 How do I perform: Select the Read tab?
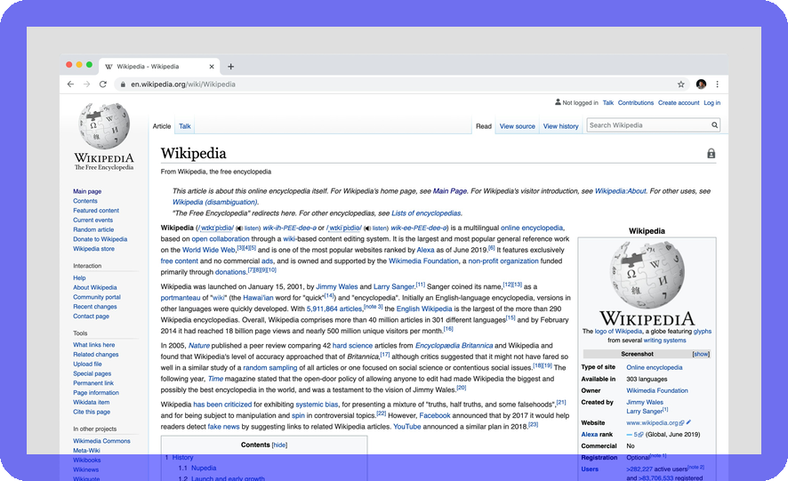(x=484, y=126)
